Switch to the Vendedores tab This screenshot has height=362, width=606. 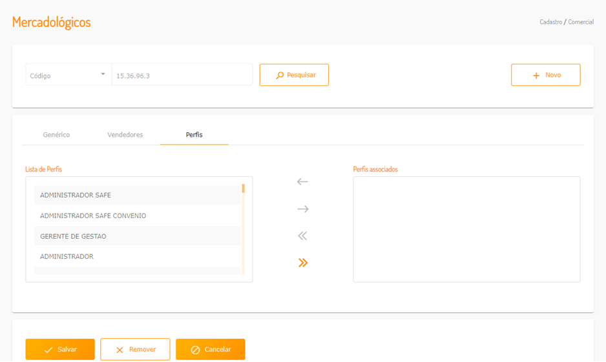click(125, 135)
